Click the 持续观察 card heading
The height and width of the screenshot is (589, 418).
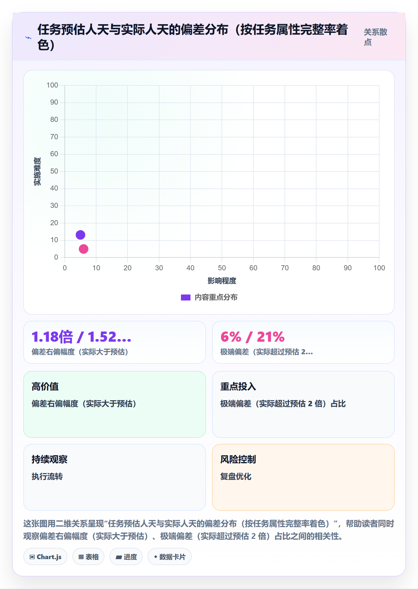(50, 459)
